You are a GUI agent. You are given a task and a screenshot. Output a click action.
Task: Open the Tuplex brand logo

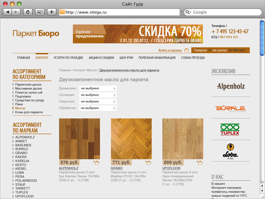[x=230, y=129]
